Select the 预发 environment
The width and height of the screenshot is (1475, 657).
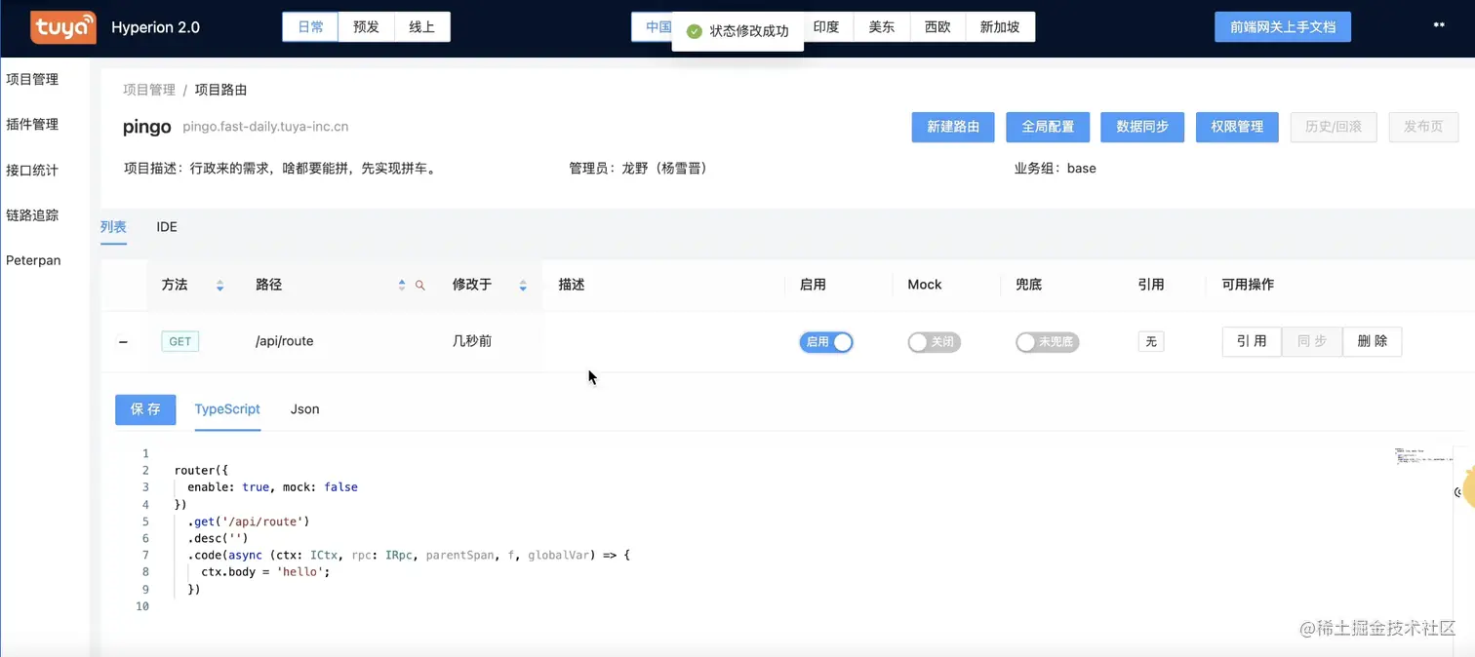tap(367, 27)
